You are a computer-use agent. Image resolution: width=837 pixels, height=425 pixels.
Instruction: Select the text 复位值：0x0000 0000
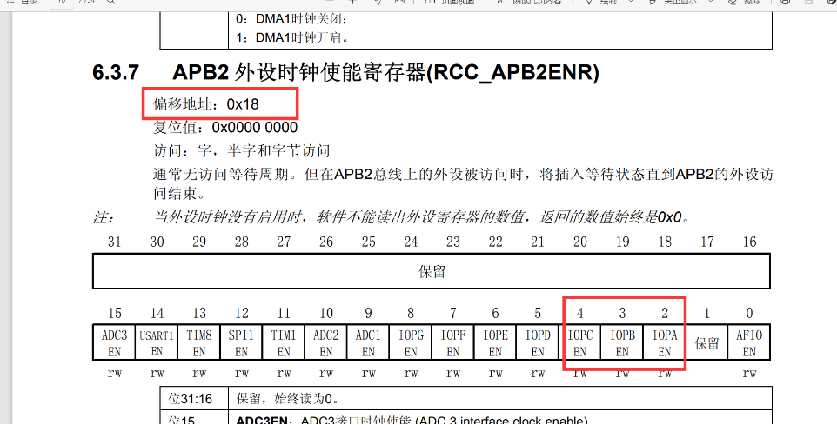point(225,128)
